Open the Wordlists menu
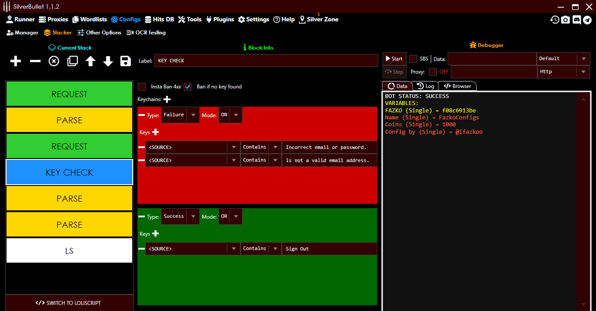The image size is (596, 311). (89, 19)
